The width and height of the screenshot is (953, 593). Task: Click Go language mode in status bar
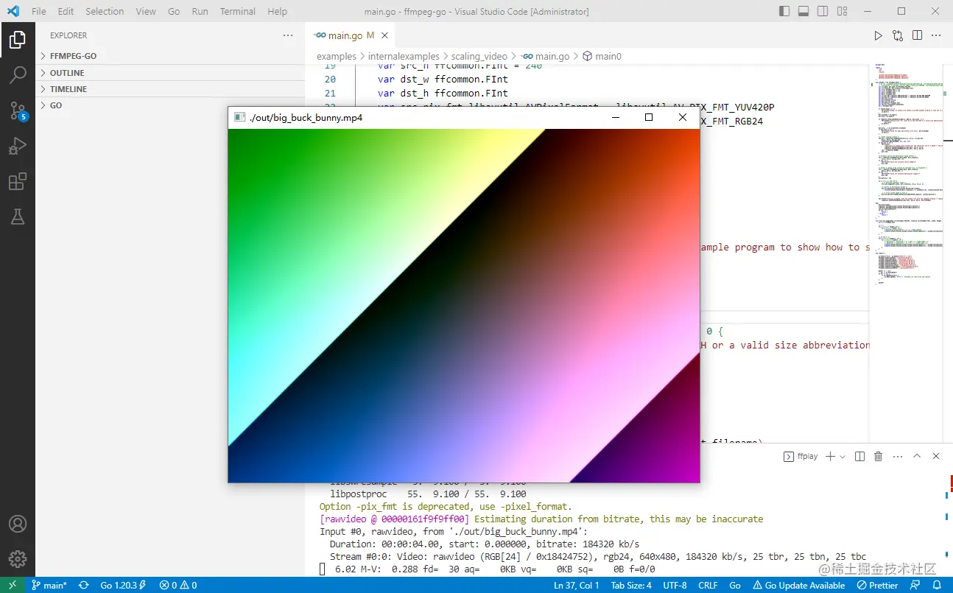(735, 585)
